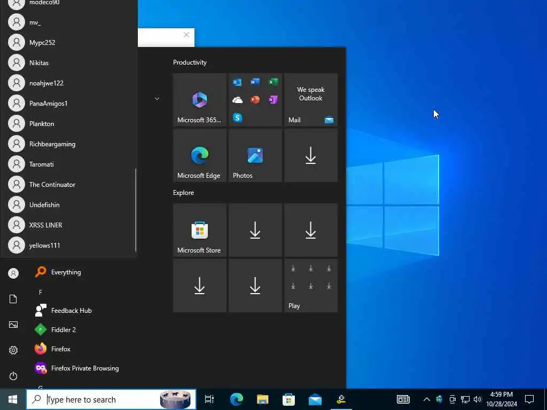Open News and interests widget icon
The width and height of the screenshot is (547, 410).
403,399
